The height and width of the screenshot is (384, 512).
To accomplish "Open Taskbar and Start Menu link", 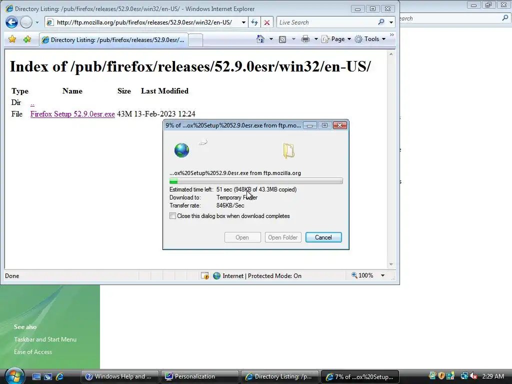I will coord(45,339).
